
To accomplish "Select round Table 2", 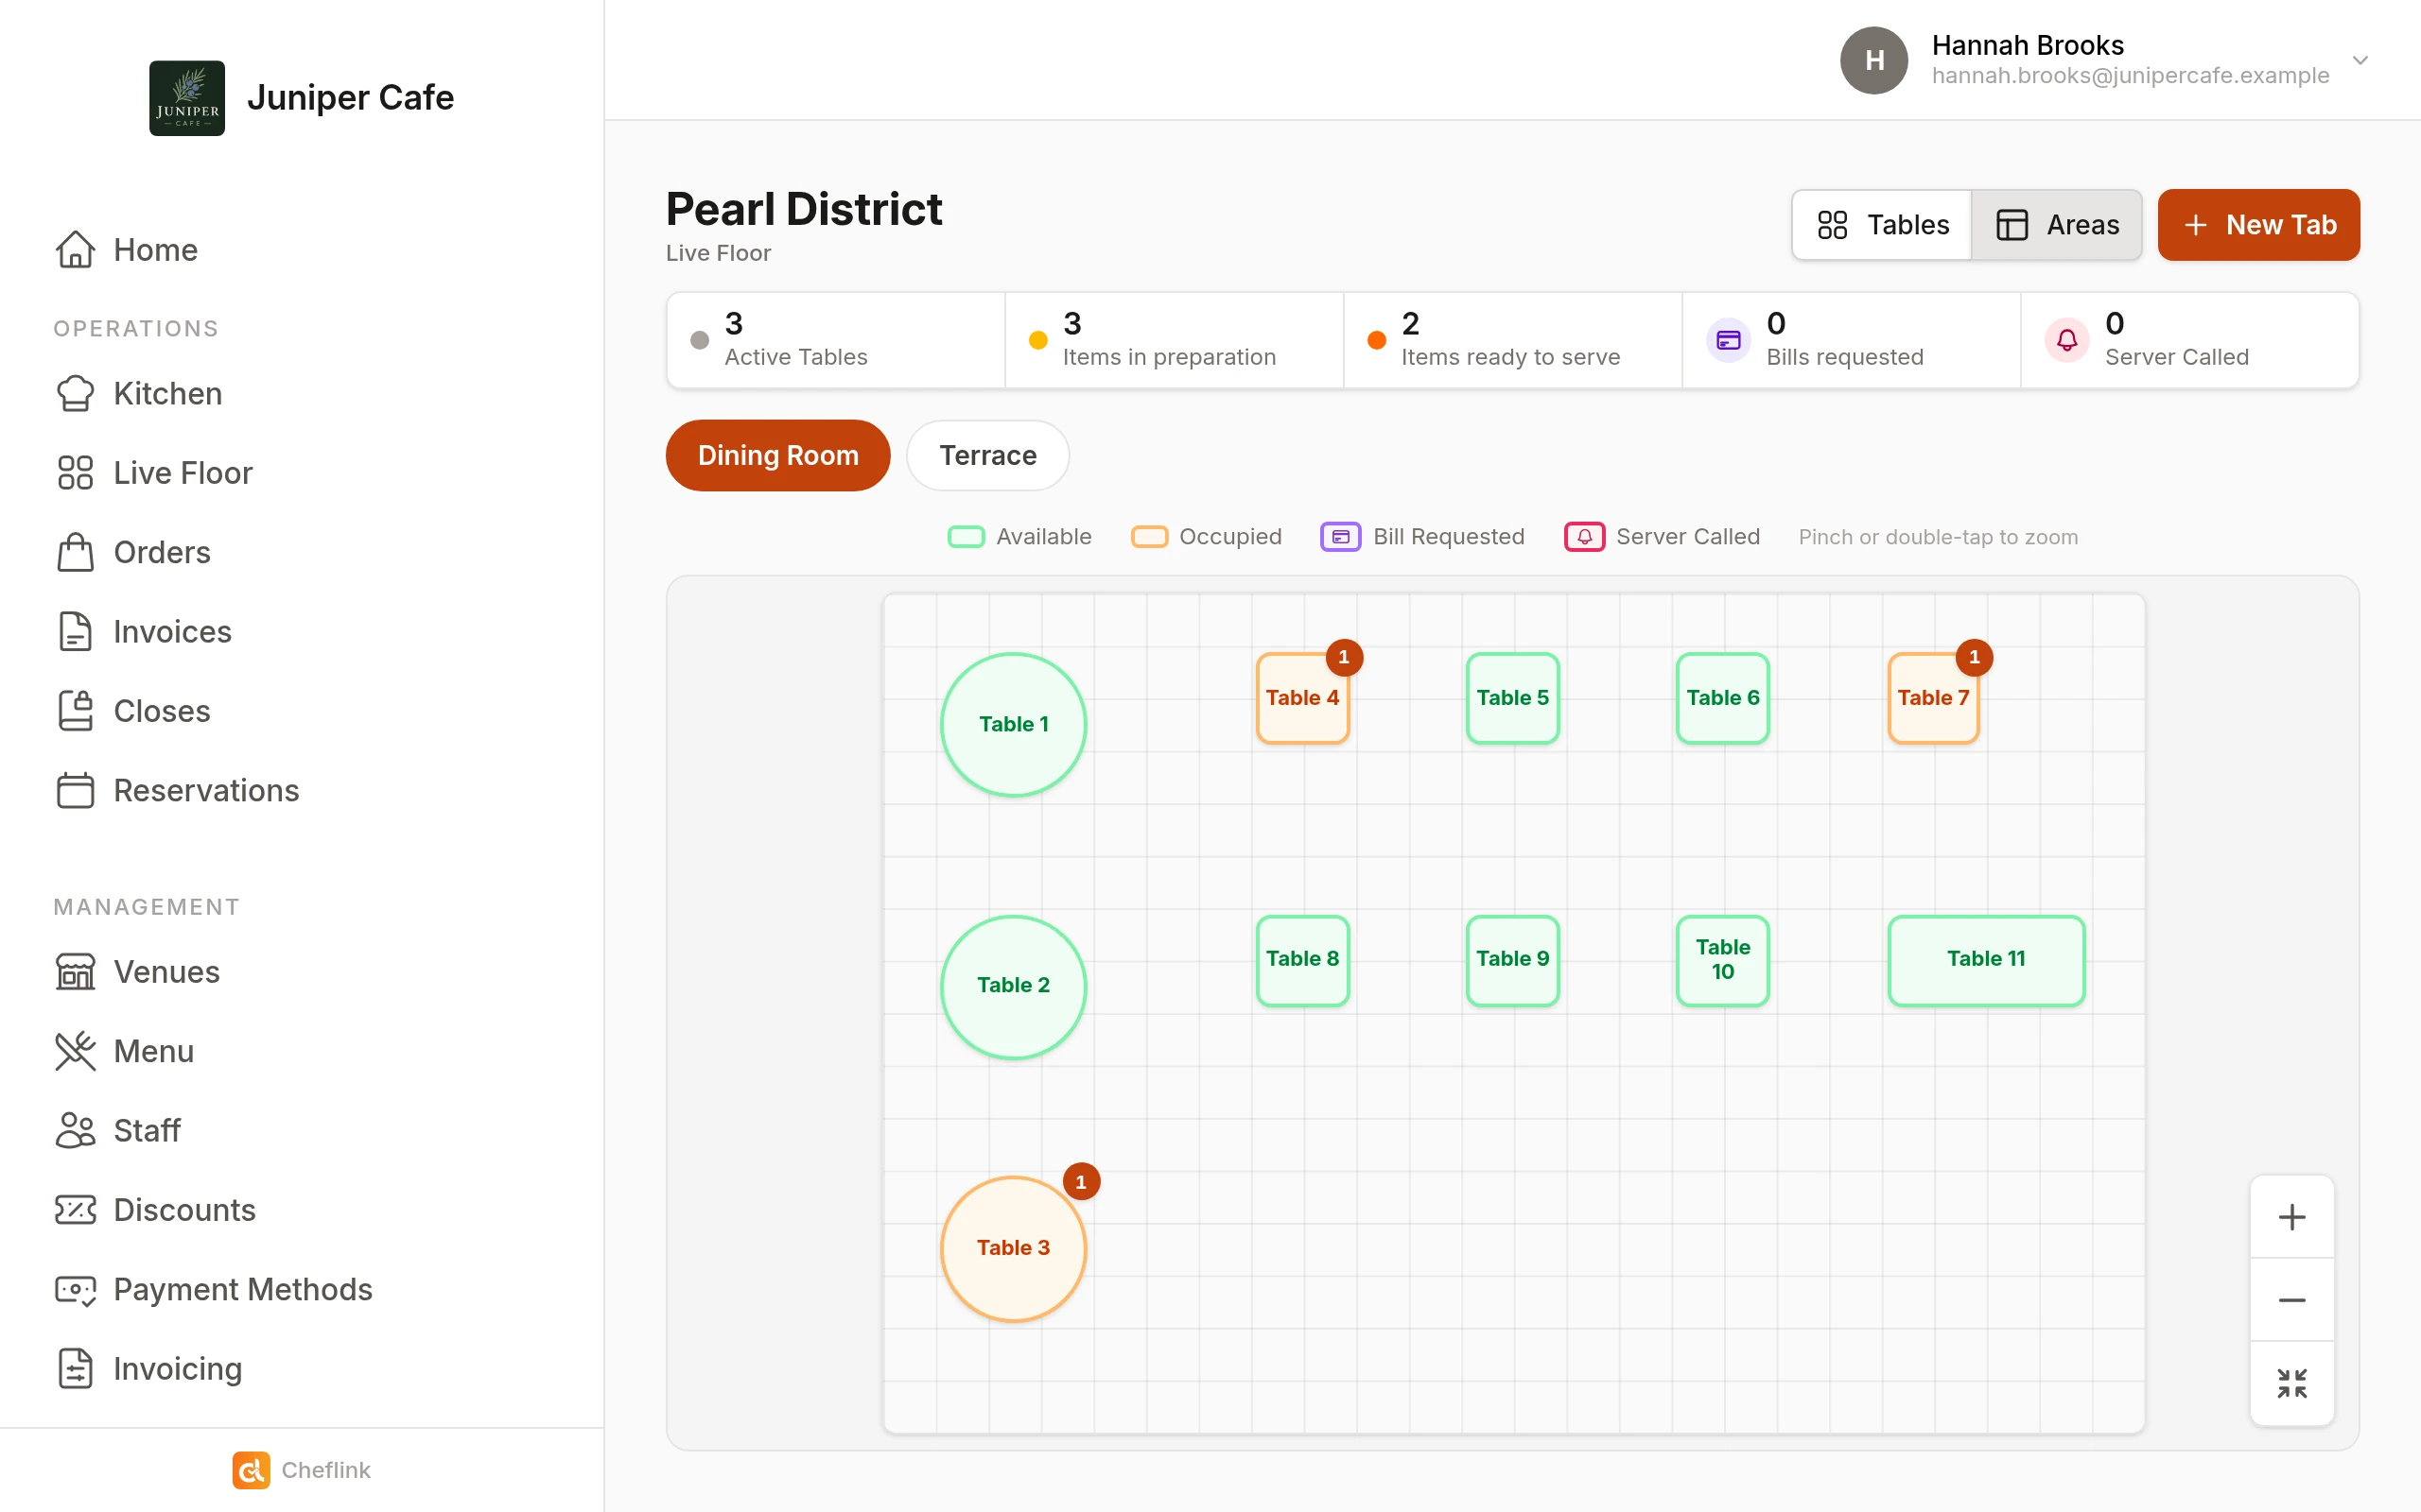I will tap(1014, 986).
